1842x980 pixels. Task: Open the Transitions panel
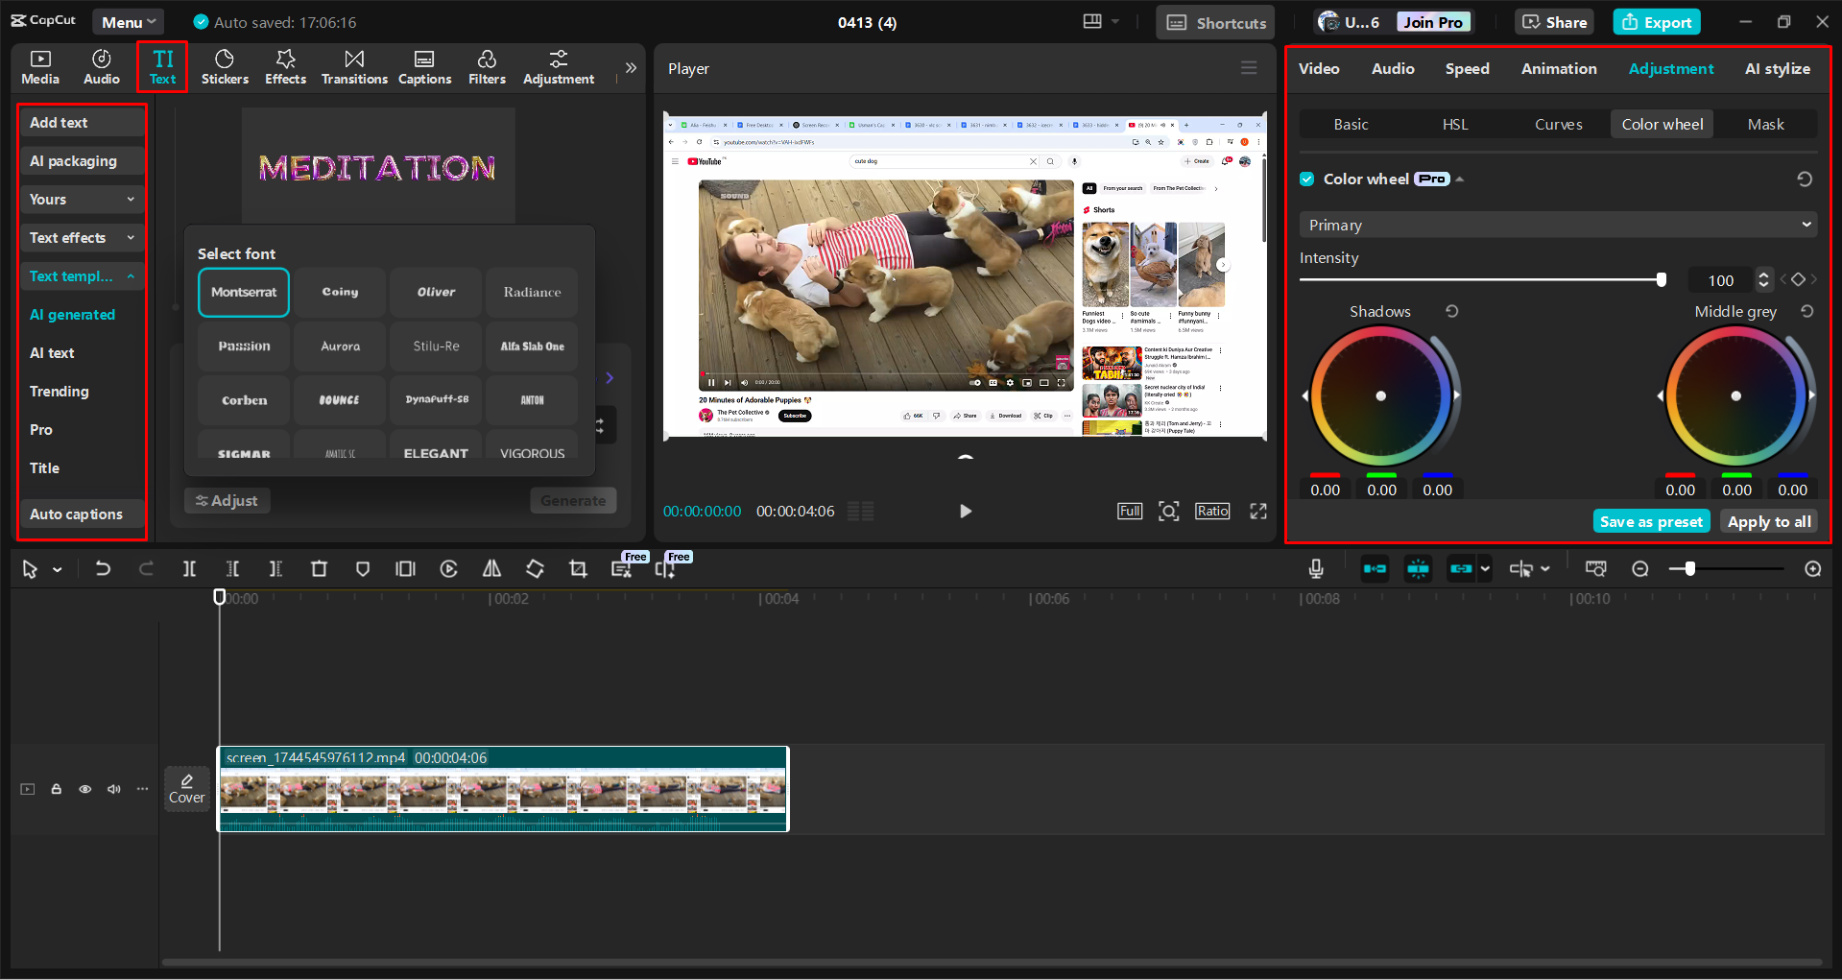(x=354, y=67)
